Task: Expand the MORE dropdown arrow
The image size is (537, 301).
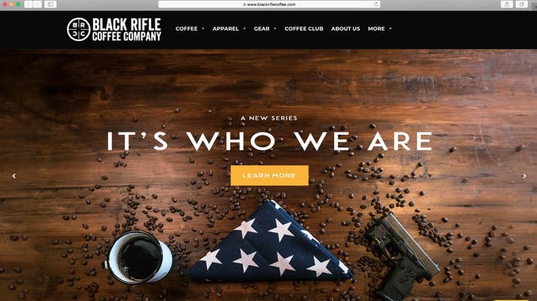Action: click(x=391, y=28)
